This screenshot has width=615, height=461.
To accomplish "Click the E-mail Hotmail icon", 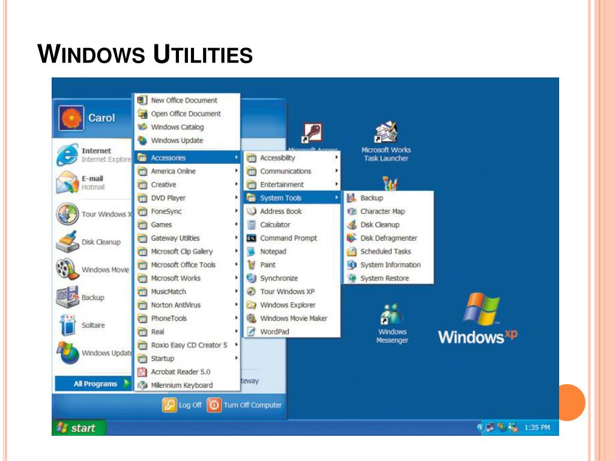I will pyautogui.click(x=67, y=182).
